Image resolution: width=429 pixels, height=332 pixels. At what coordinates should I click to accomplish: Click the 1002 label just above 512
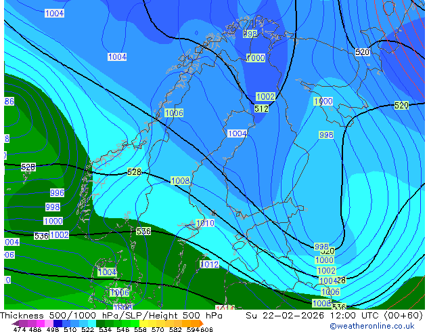pyautogui.click(x=265, y=96)
